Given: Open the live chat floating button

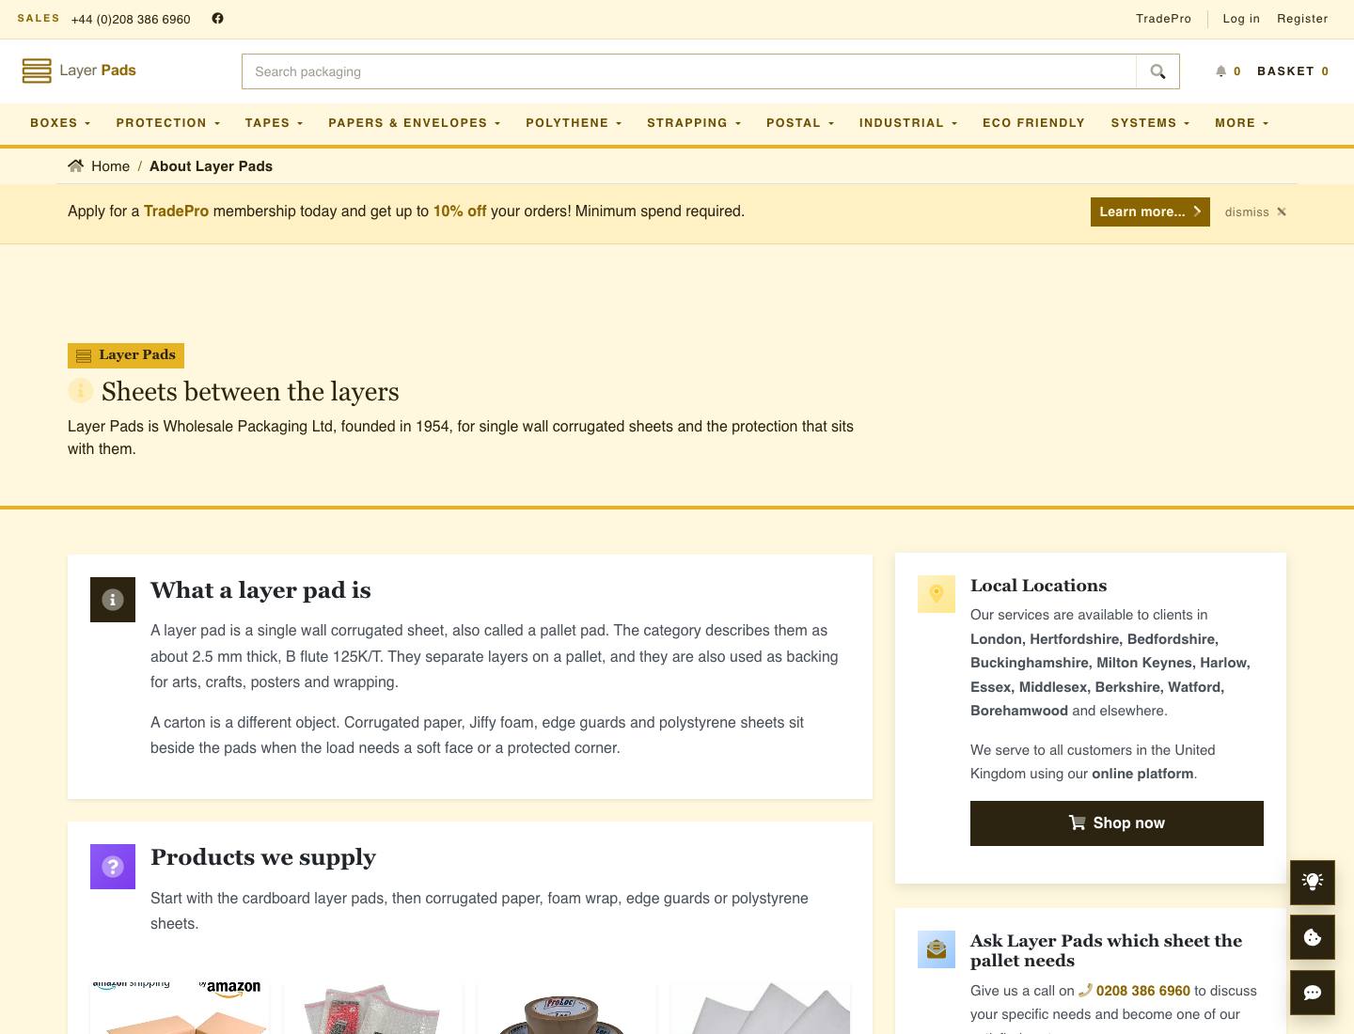Looking at the screenshot, I should tap(1313, 993).
